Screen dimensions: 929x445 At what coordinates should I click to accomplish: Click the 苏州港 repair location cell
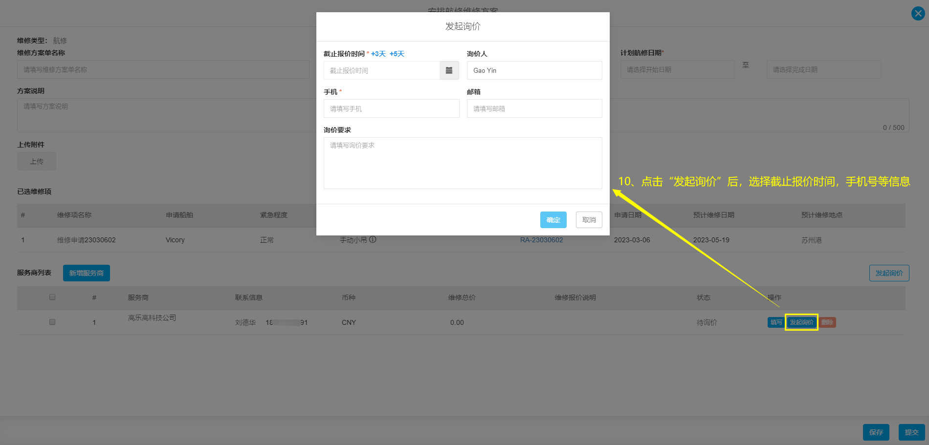pyautogui.click(x=811, y=240)
